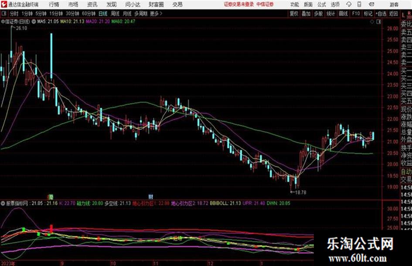
Task: Click the 通达信 red logo icon
Action: click(x=4, y=4)
